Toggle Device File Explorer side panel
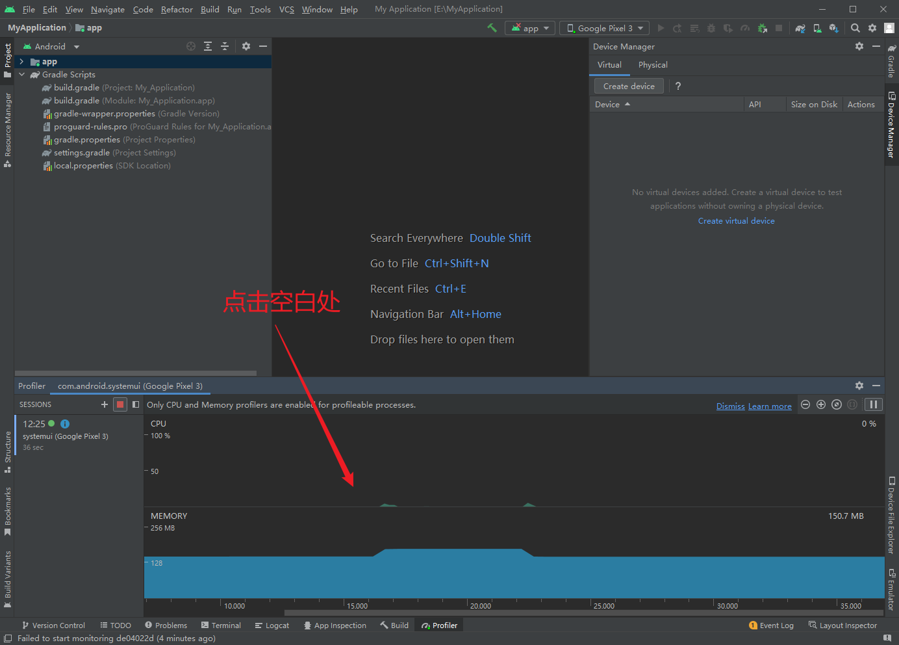Viewport: 899px width, 645px height. 892,515
